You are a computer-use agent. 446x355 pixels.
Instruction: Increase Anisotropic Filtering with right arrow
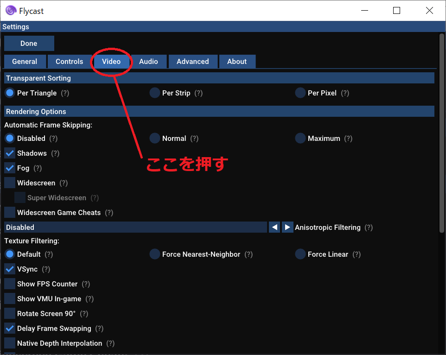(287, 228)
